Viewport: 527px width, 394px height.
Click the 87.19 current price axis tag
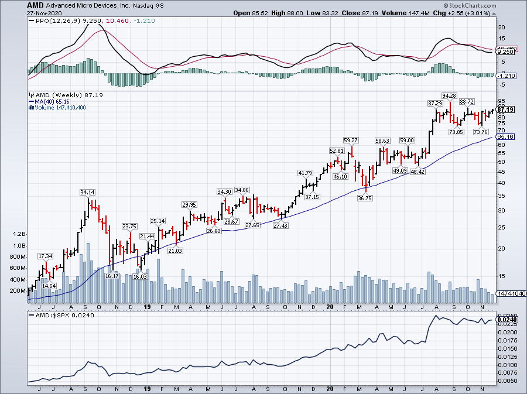pos(505,110)
